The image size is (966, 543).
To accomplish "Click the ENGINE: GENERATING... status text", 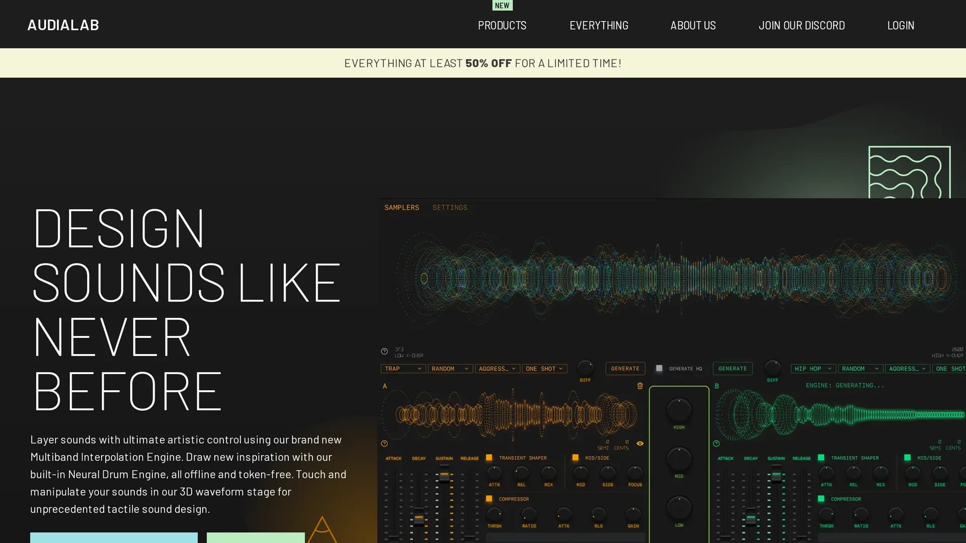I will tap(845, 385).
